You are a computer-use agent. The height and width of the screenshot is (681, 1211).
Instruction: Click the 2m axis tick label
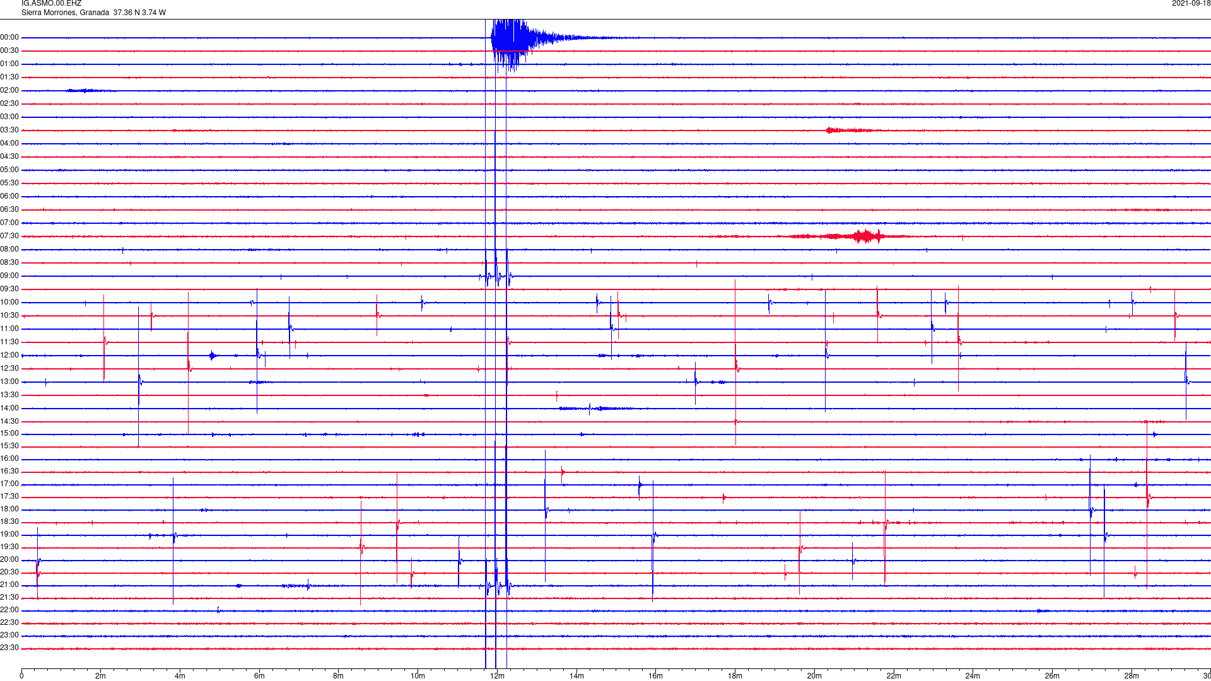point(101,676)
